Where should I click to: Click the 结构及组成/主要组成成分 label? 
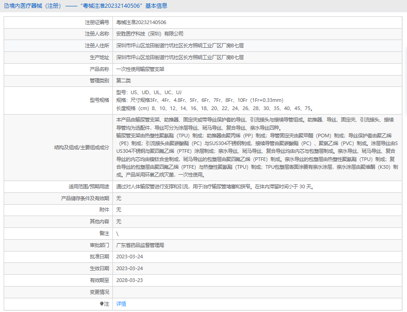click(82, 147)
